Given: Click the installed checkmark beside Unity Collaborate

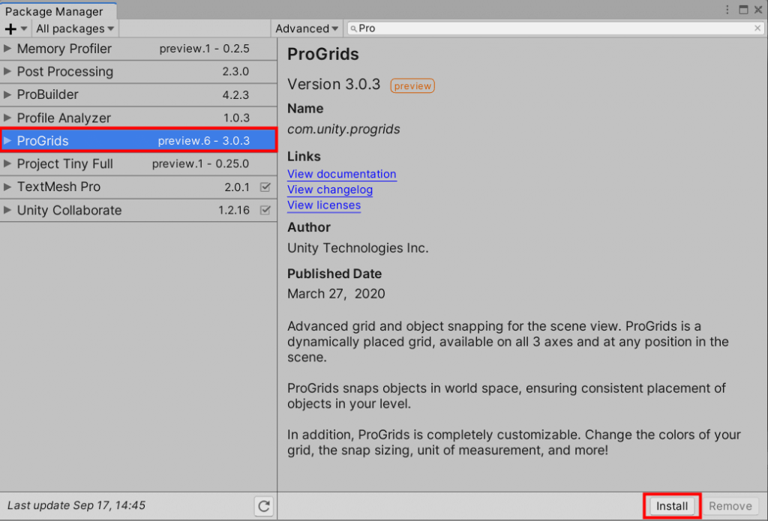Looking at the screenshot, I should [265, 211].
